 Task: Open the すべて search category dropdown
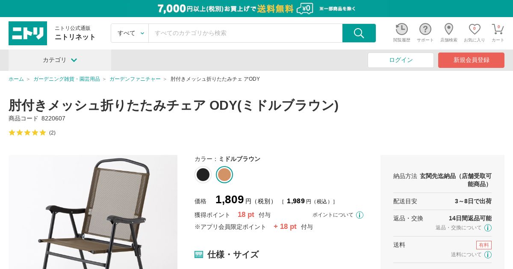click(x=130, y=33)
